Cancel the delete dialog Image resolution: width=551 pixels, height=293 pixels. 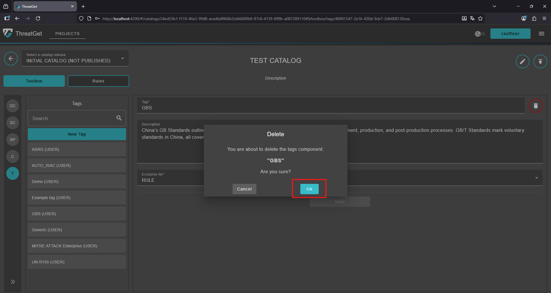244,189
